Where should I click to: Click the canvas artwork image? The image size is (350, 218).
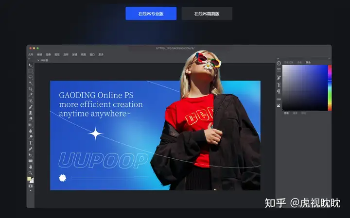coord(155,135)
